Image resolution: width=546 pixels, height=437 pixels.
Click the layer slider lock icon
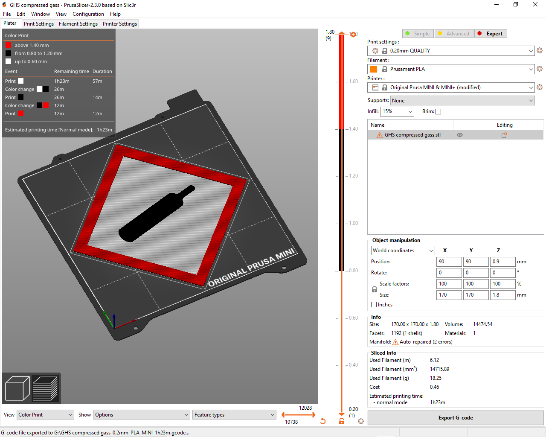point(342,421)
